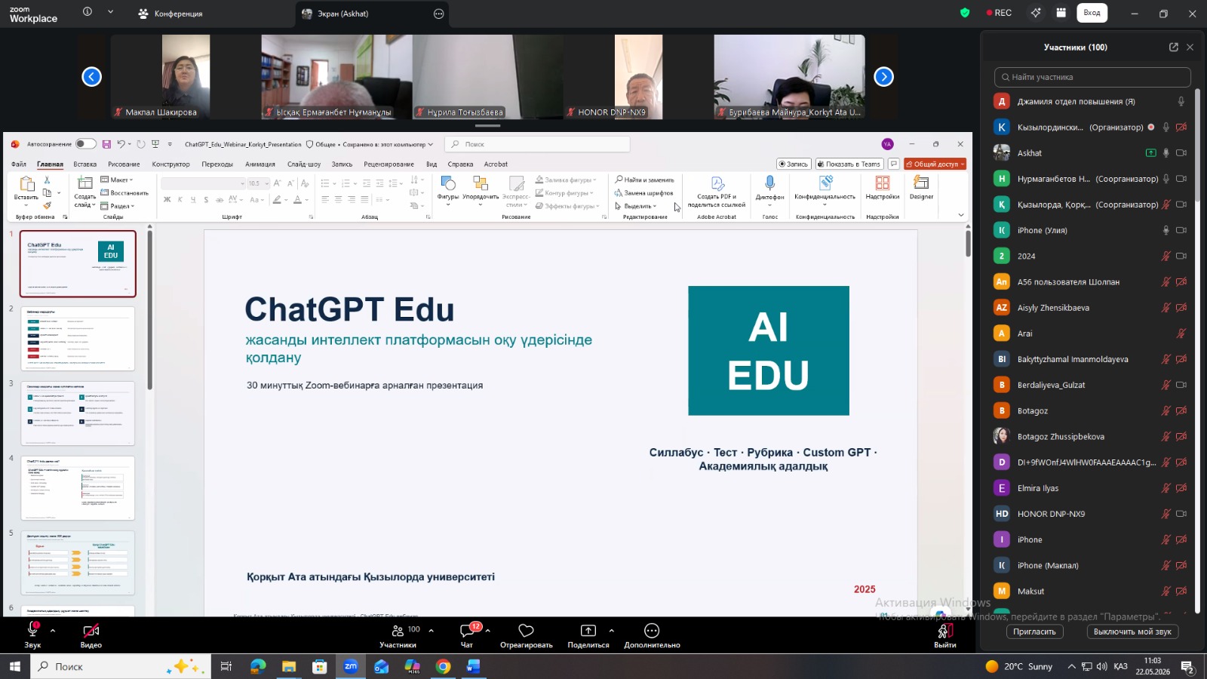This screenshot has width=1207, height=679.
Task: Click the PowerPoint save icon
Action: 106,144
